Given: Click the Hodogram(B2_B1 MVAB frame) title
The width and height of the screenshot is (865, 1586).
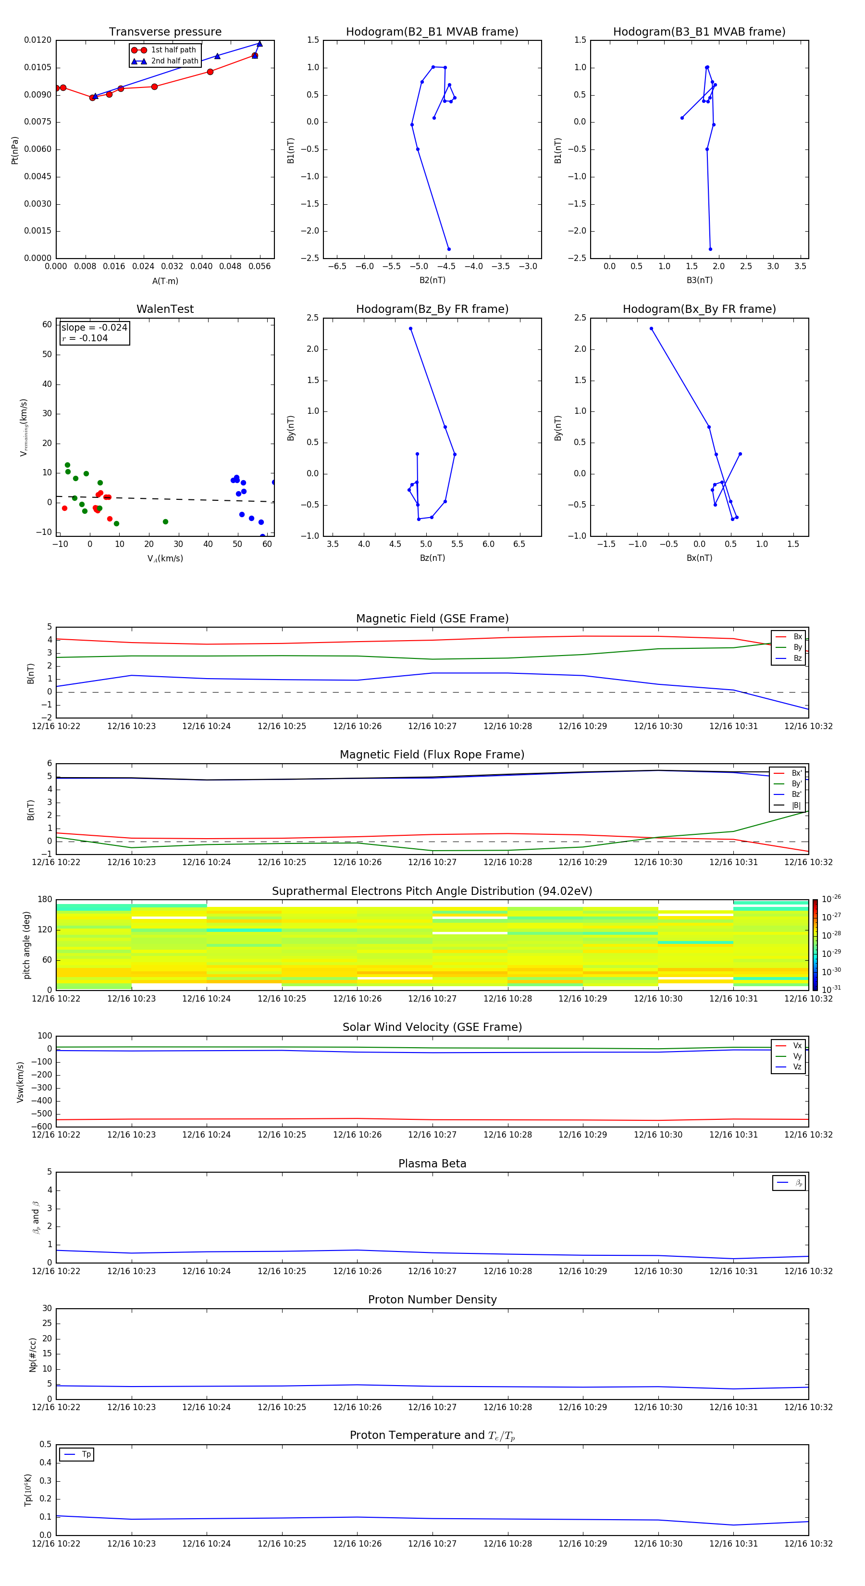Looking at the screenshot, I should coord(432,32).
